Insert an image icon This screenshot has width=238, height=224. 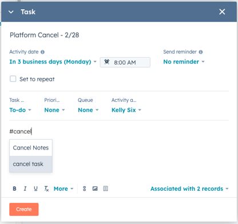[x=95, y=188]
